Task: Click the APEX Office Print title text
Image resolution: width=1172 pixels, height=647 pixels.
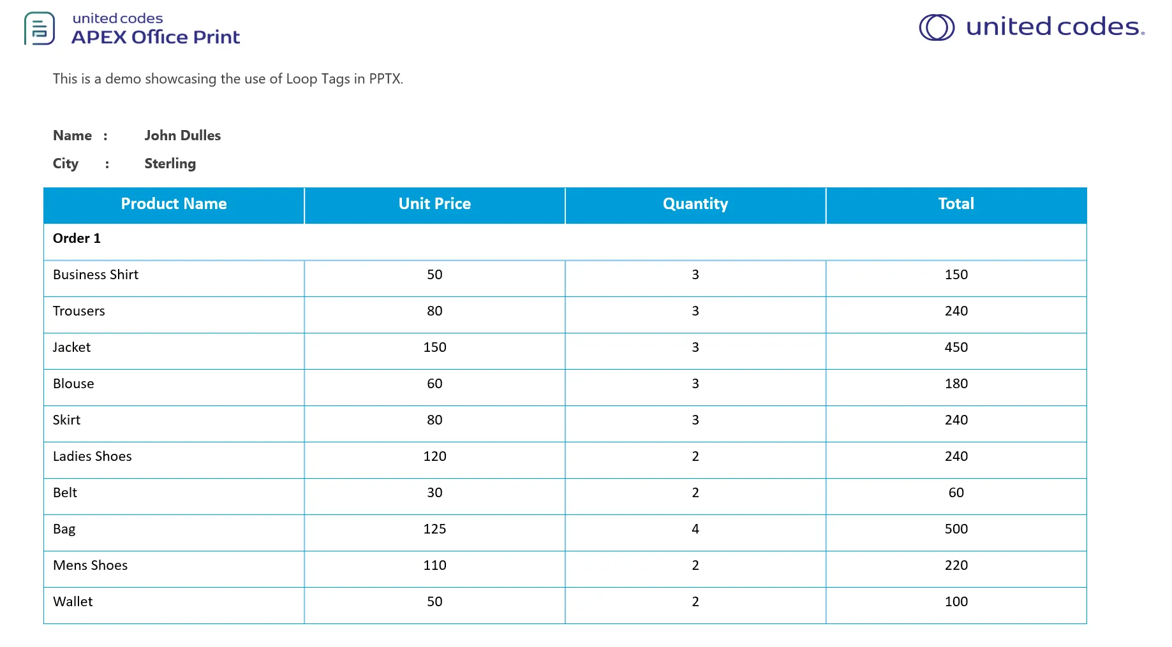Action: click(156, 37)
